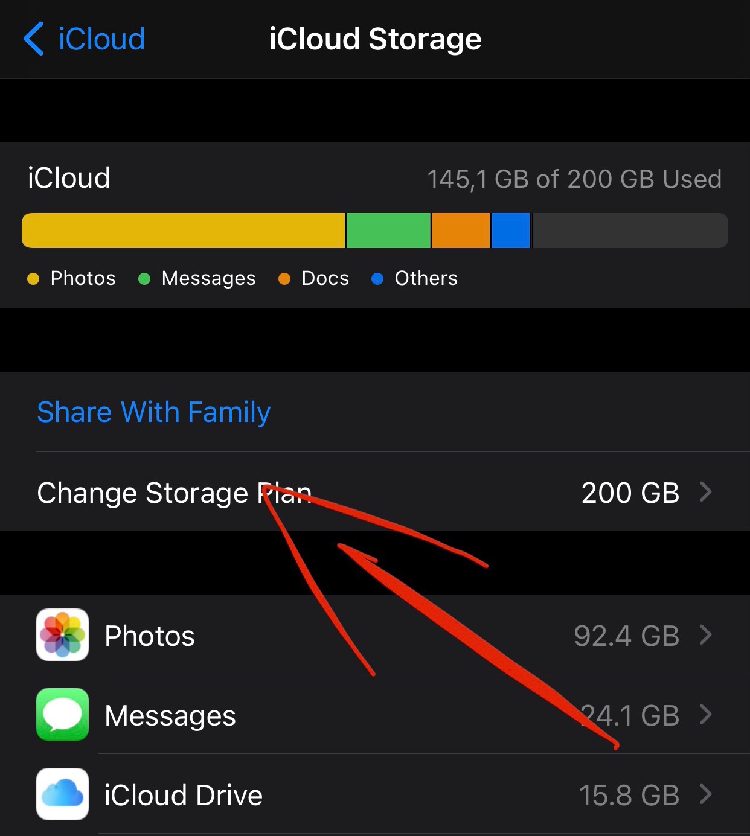Open the Change Storage Plan row
750x836 pixels.
(x=375, y=491)
